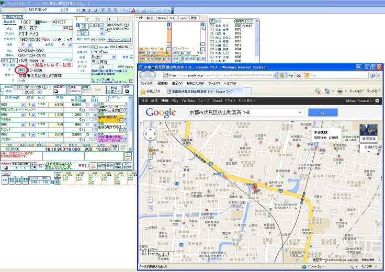Open the font size dropdown showing 8
This screenshot has height=272, width=385.
point(77,10)
